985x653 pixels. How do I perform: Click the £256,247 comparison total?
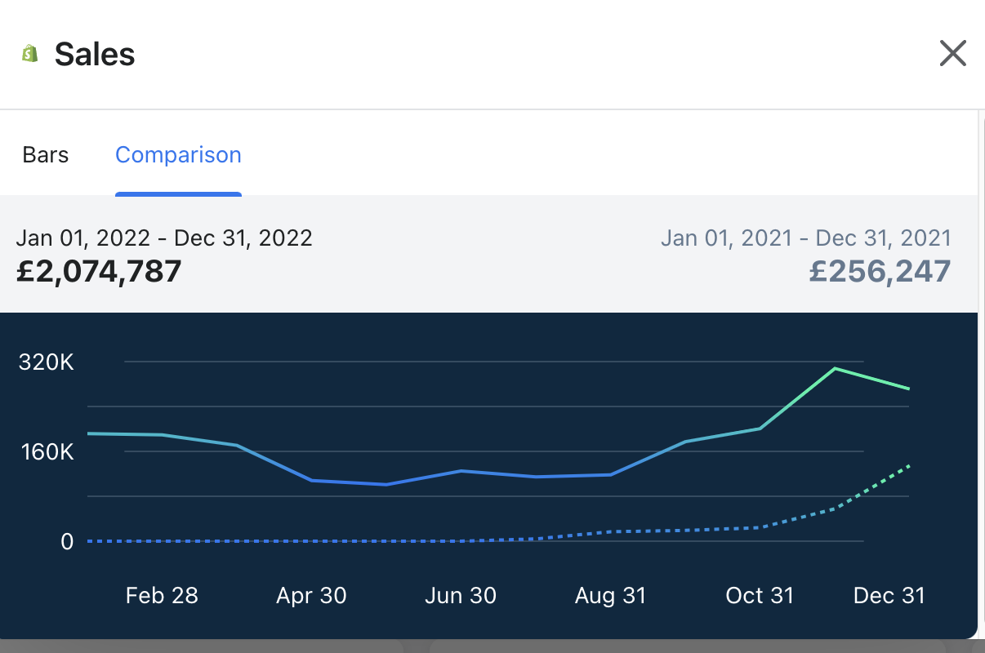pyautogui.click(x=880, y=271)
